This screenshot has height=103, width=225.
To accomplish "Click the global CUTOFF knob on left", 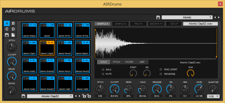I will 12,62.
